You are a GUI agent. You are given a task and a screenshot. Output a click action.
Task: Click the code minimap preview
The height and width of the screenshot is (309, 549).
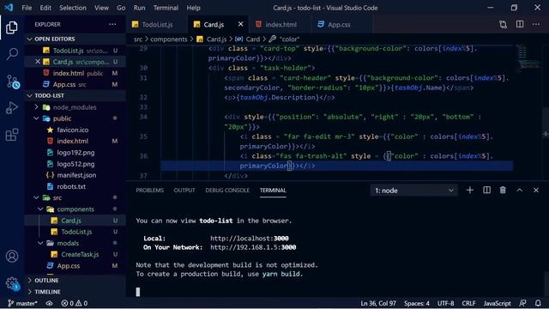point(528,58)
